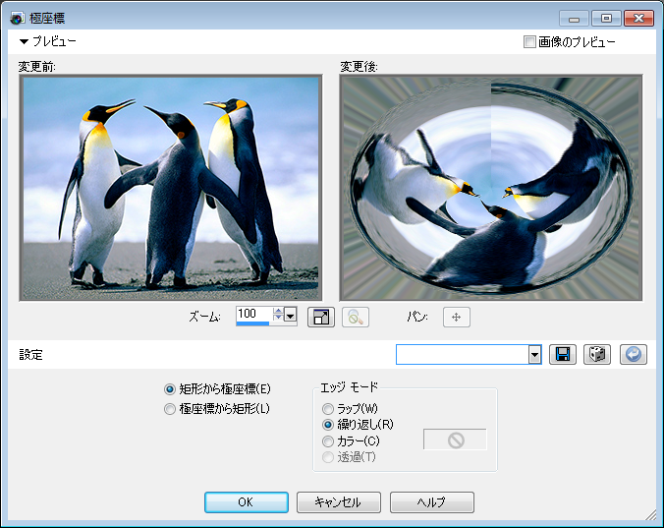This screenshot has height=528, width=664.
Task: Randomize parameters with the dice icon
Action: (x=597, y=355)
